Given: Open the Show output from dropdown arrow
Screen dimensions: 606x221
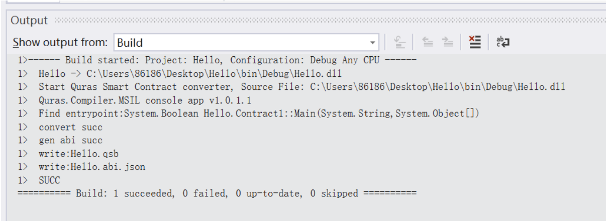Looking at the screenshot, I should pyautogui.click(x=372, y=43).
